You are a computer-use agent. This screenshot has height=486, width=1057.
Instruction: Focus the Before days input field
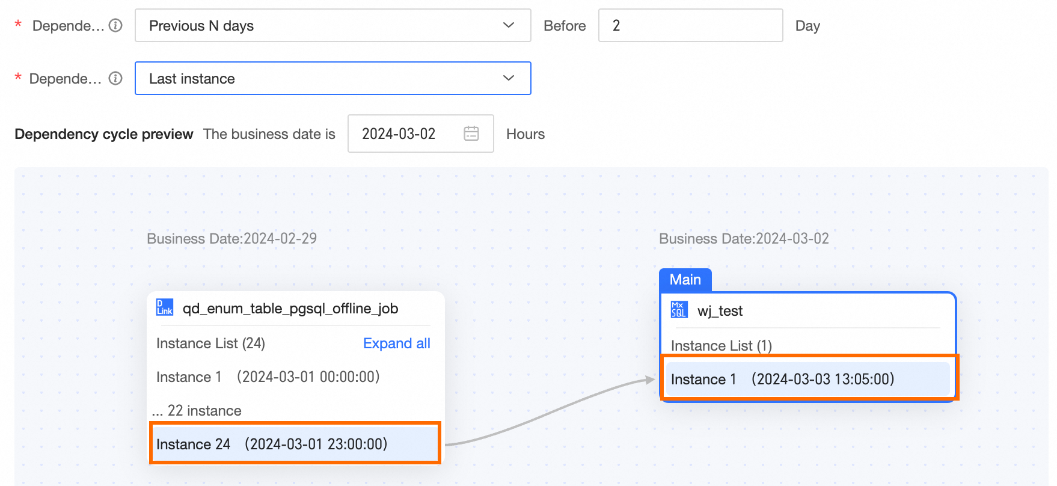690,25
